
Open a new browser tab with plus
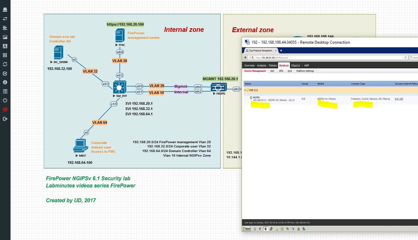[x=281, y=51]
